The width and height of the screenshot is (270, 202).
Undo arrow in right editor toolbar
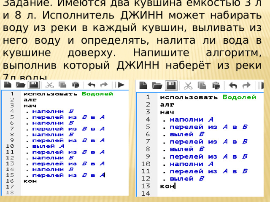click(233, 85)
